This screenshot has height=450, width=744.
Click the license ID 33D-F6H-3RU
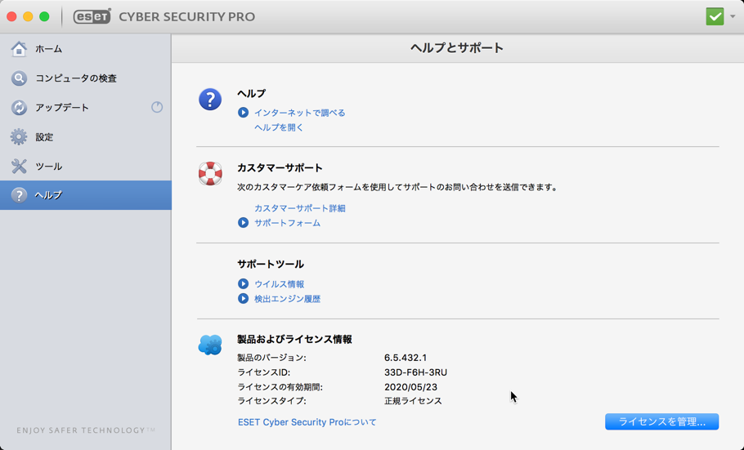pos(415,372)
